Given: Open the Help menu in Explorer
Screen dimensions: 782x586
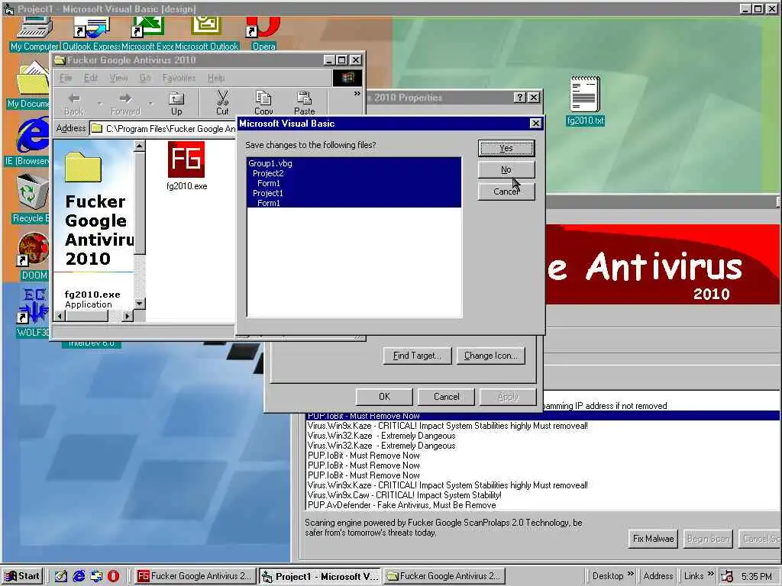Looking at the screenshot, I should coord(216,78).
